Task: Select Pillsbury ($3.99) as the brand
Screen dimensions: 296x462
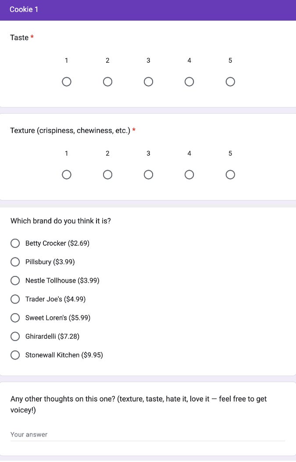Action: 15,261
